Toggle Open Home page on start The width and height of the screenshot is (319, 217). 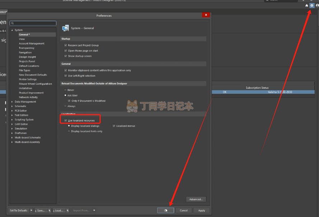(x=66, y=51)
